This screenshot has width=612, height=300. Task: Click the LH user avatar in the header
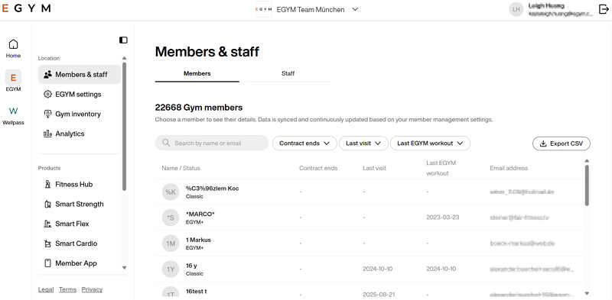516,9
